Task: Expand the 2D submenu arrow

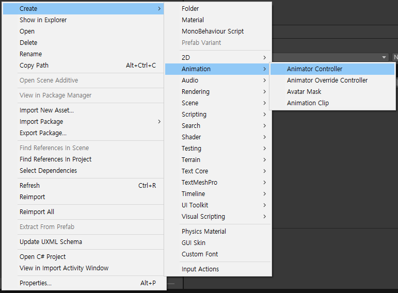Action: [264, 58]
